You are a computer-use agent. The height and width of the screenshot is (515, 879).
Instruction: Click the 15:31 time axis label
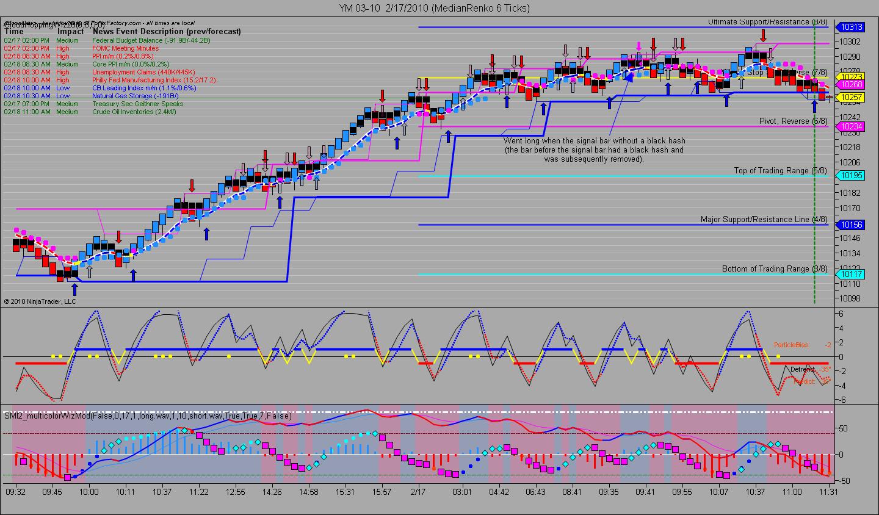click(x=345, y=491)
